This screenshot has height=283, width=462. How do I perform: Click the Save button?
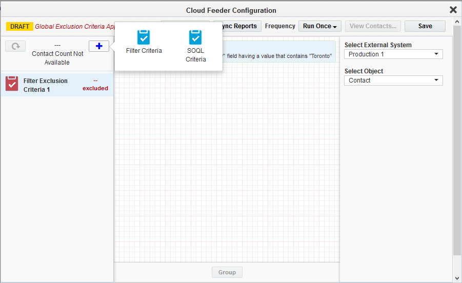click(425, 26)
